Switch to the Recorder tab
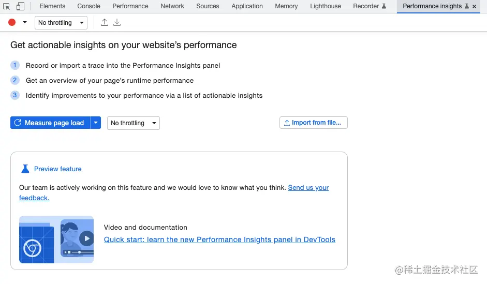This screenshot has width=487, height=284. [369, 6]
